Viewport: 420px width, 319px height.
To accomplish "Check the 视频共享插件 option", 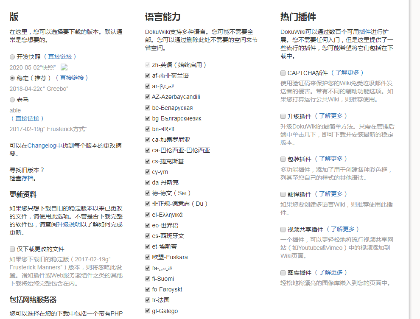I will click(282, 229).
